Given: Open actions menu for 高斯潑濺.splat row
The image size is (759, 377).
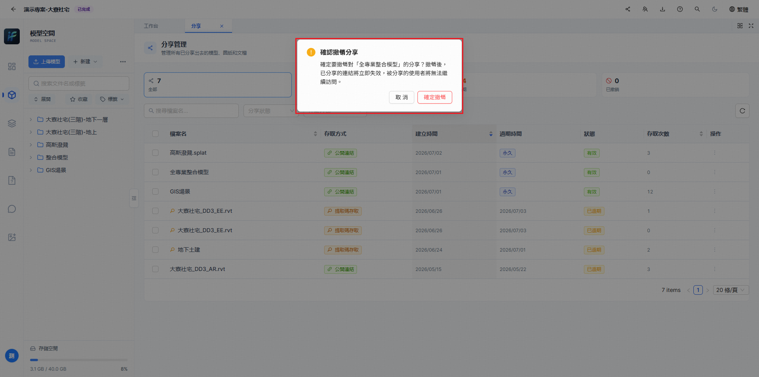Looking at the screenshot, I should pos(714,153).
